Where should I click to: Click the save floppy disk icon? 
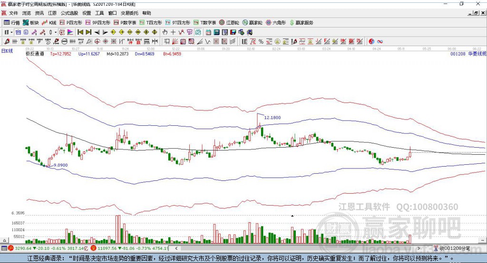pyautogui.click(x=233, y=32)
